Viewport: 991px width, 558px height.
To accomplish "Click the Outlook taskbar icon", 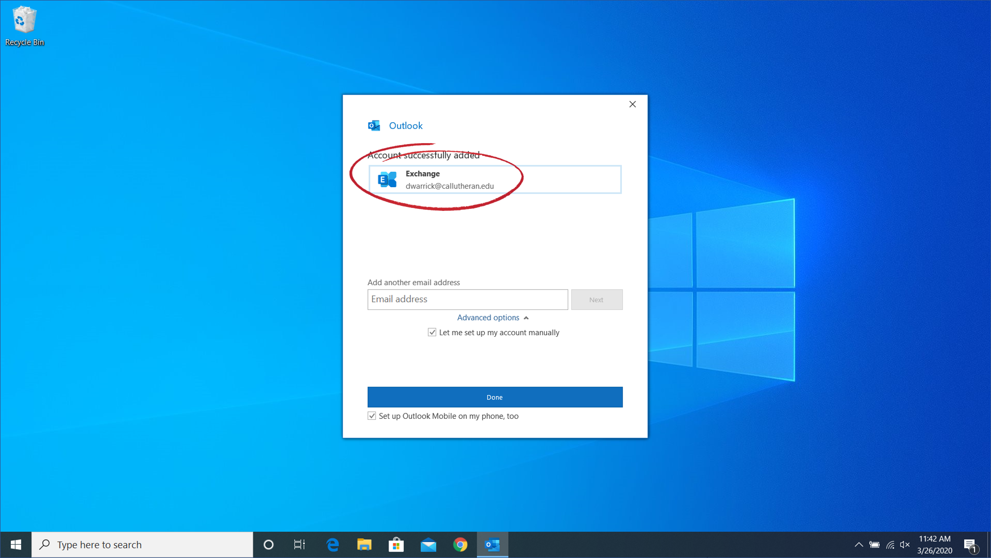I will click(493, 545).
